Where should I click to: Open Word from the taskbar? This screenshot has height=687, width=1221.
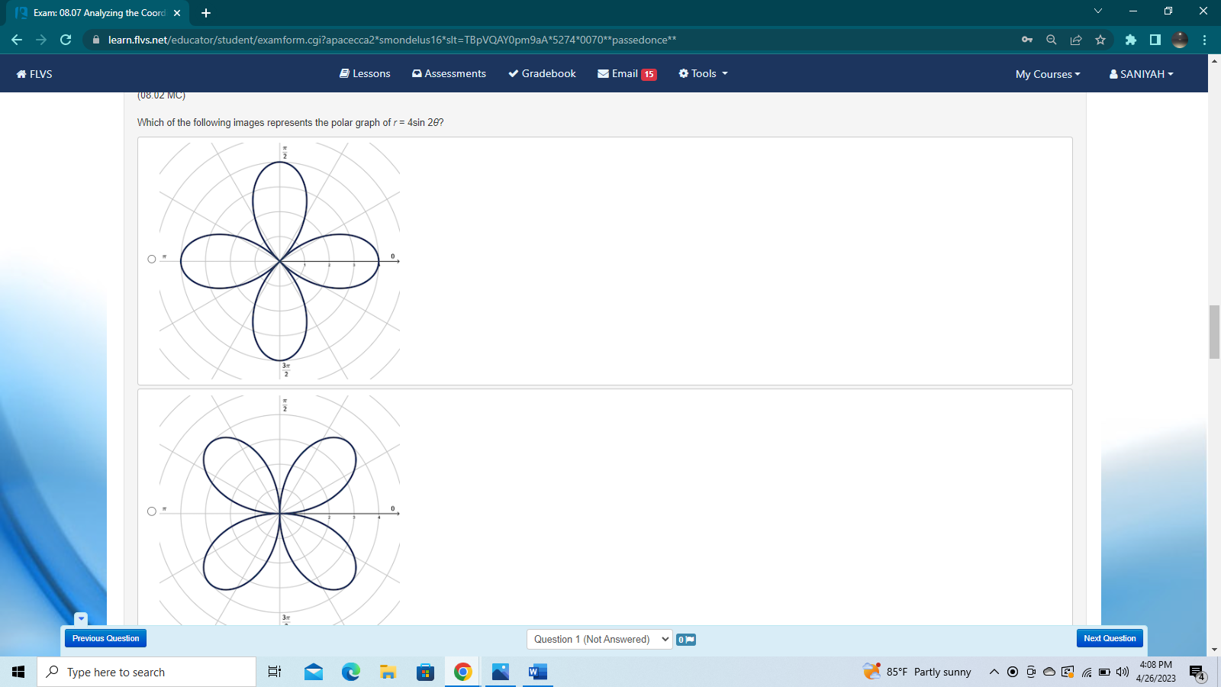pyautogui.click(x=538, y=672)
